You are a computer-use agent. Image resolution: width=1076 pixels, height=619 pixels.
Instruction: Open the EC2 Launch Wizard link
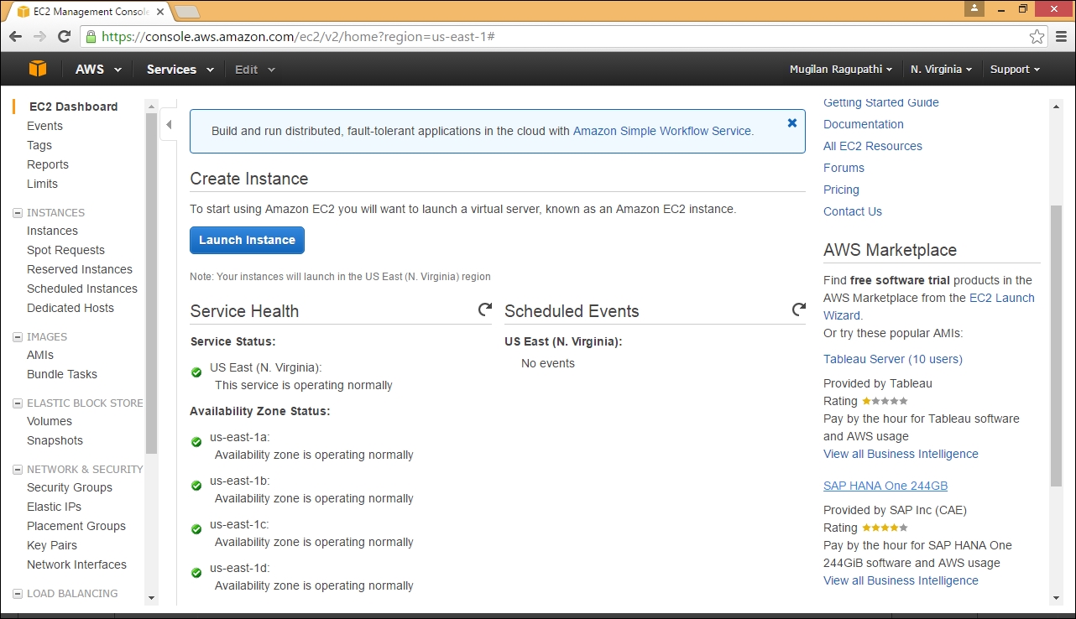click(1002, 298)
